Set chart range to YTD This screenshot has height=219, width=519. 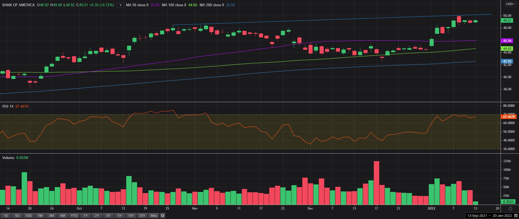point(74,216)
